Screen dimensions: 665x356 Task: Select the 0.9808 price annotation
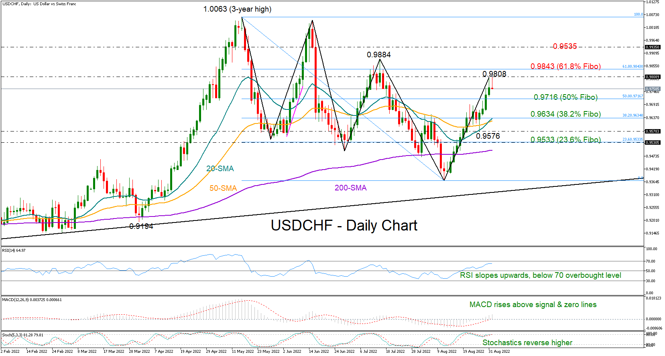point(494,74)
